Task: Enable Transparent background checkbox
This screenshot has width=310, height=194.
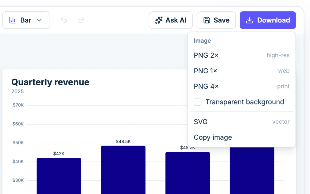Action: click(x=198, y=102)
